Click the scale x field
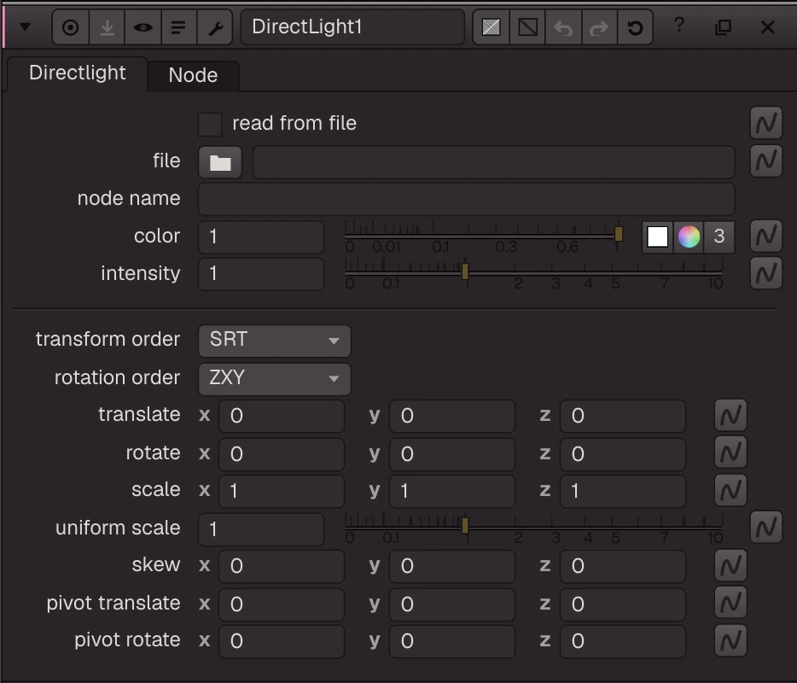This screenshot has height=683, width=797. [282, 491]
